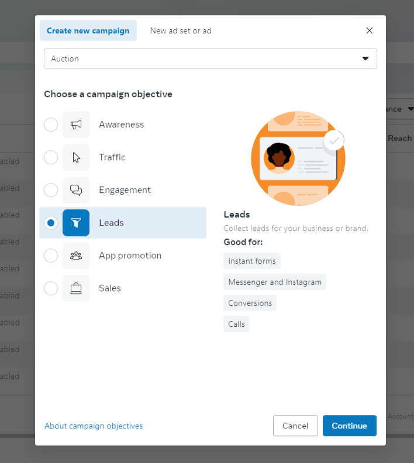Screen dimensions: 414x463
Task: Click the Traffic cursor icon
Action: pos(76,157)
